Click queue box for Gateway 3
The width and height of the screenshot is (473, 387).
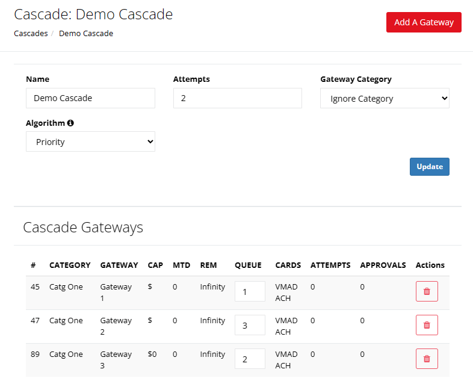[x=250, y=359]
